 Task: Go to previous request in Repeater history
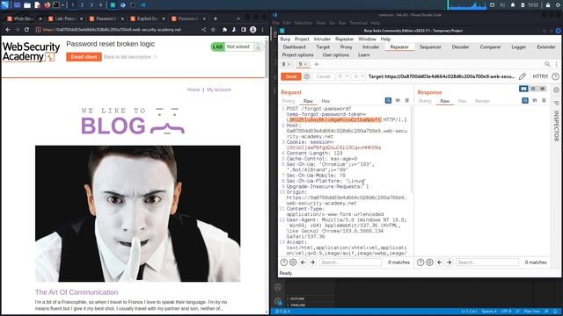pyautogui.click(x=340, y=76)
